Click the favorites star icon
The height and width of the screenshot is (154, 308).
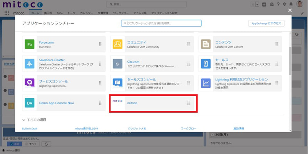(253, 5)
